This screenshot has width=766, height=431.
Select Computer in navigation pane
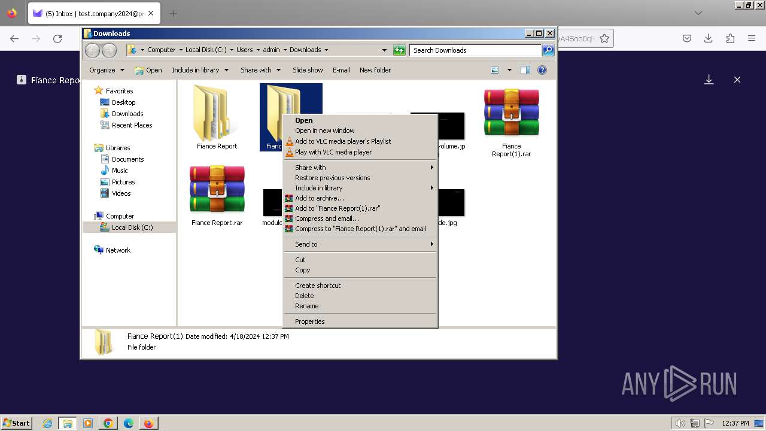(120, 216)
